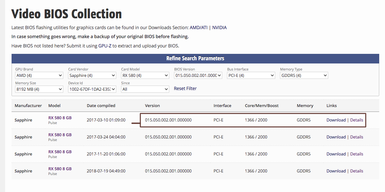The height and width of the screenshot is (192, 385).
Task: Open the Card Model dropdown
Action: click(x=145, y=75)
